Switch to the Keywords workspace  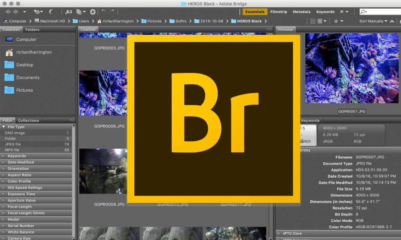325,12
